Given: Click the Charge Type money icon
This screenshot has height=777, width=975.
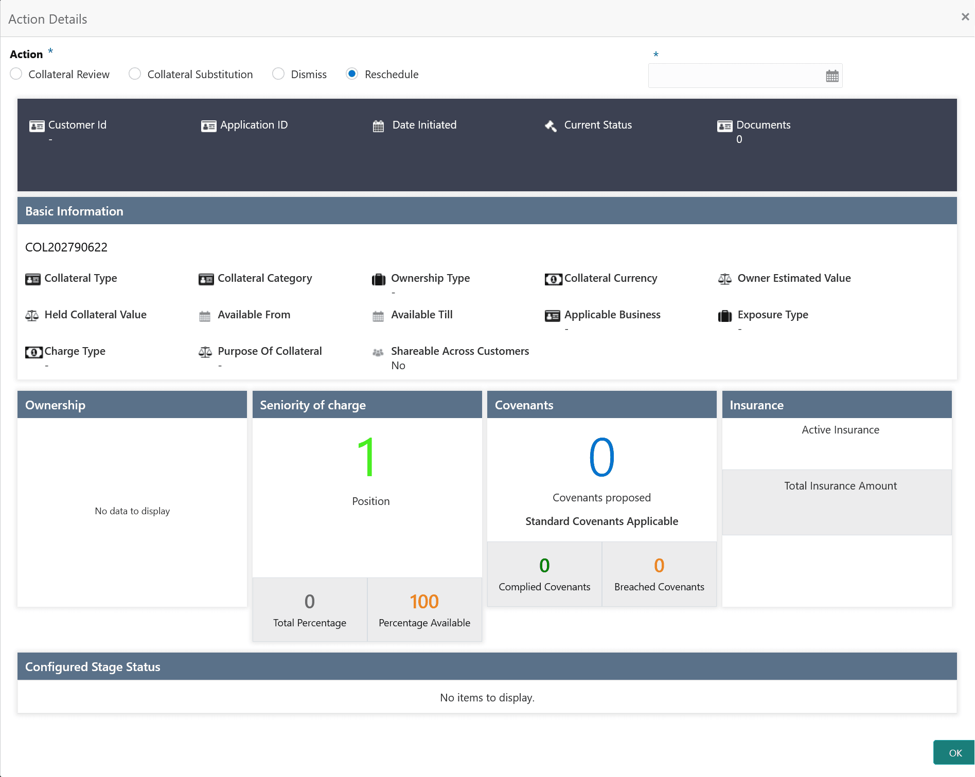Looking at the screenshot, I should point(34,352).
